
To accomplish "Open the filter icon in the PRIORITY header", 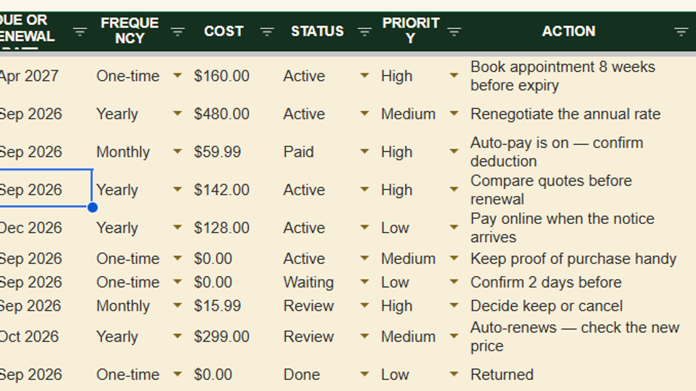I will pyautogui.click(x=454, y=32).
